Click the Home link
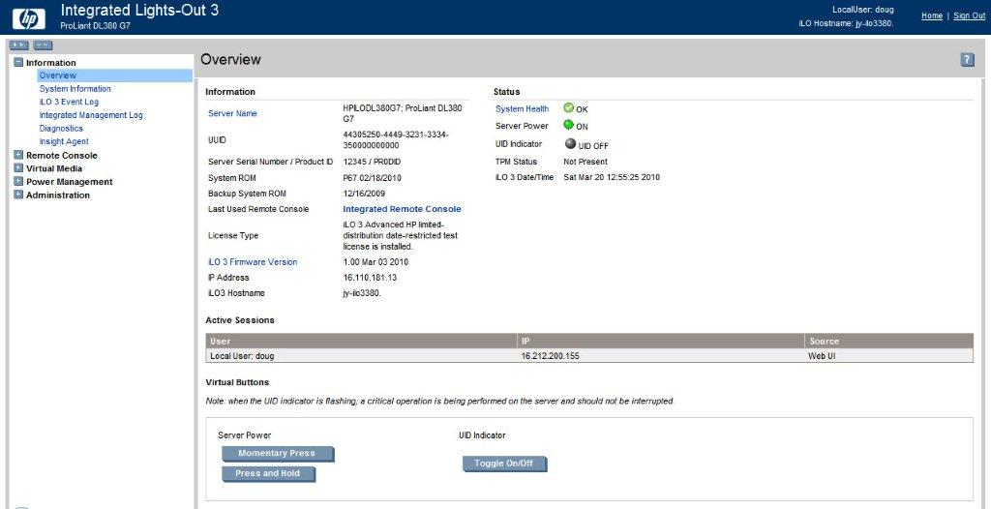 coord(932,15)
